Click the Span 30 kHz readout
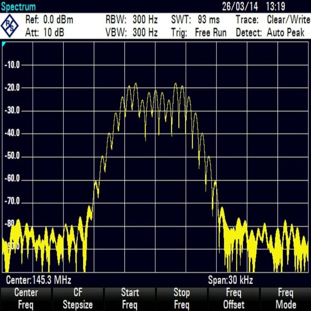The height and width of the screenshot is (311, 311). 230,281
